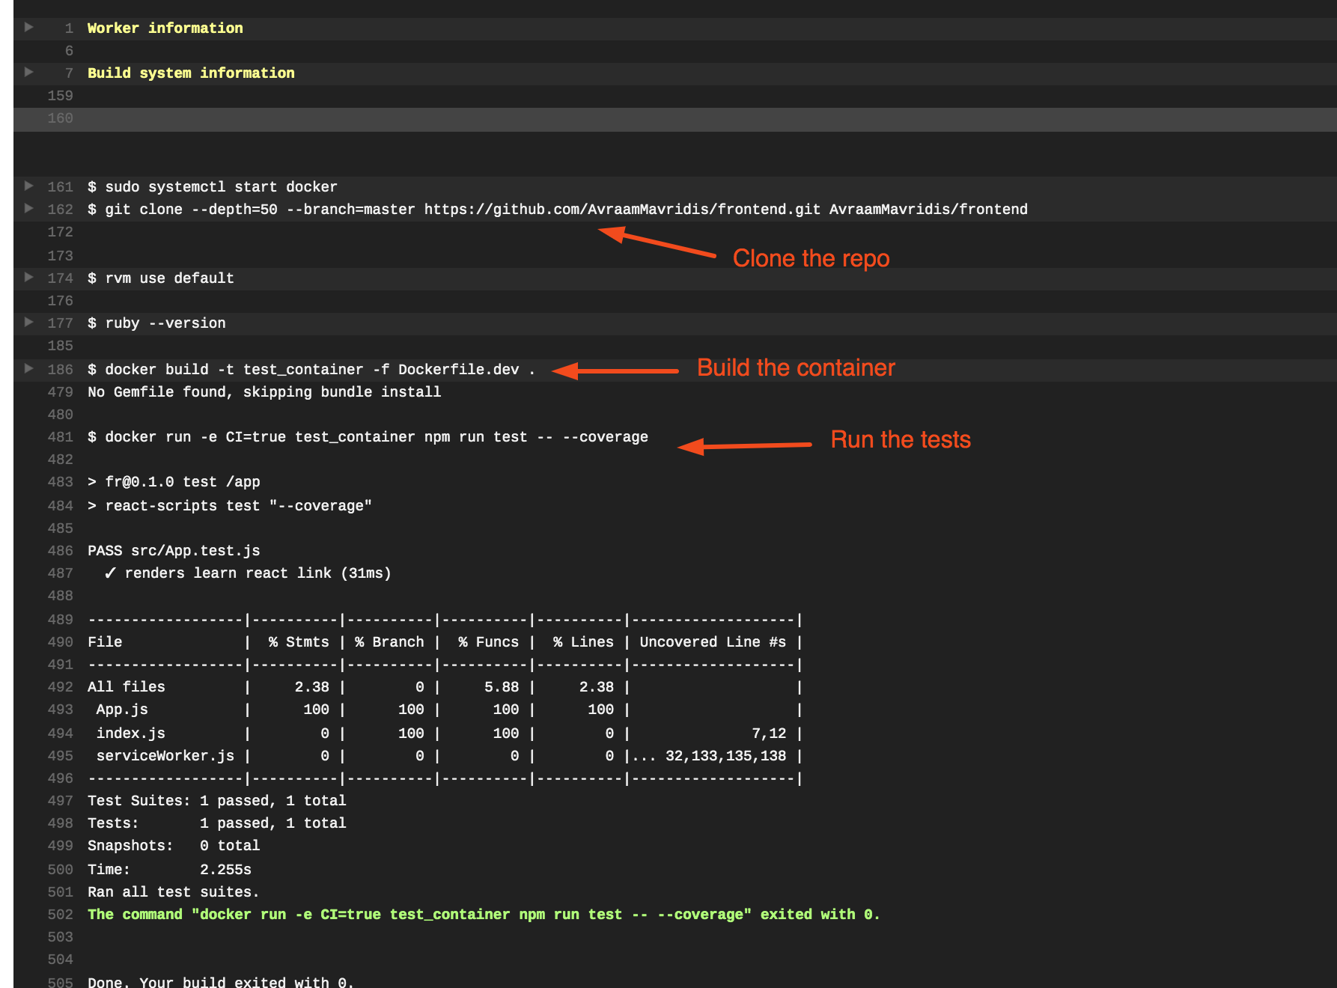Image resolution: width=1337 pixels, height=988 pixels.
Task: Click the '% Funcs' column header
Action: [489, 642]
